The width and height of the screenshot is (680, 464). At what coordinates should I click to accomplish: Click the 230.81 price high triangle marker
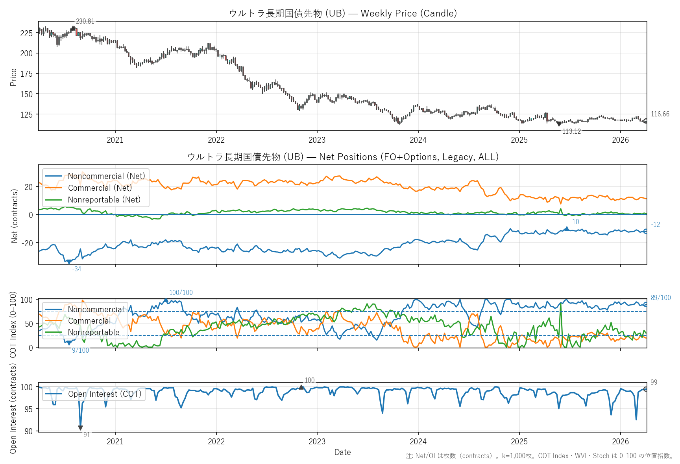(73, 28)
